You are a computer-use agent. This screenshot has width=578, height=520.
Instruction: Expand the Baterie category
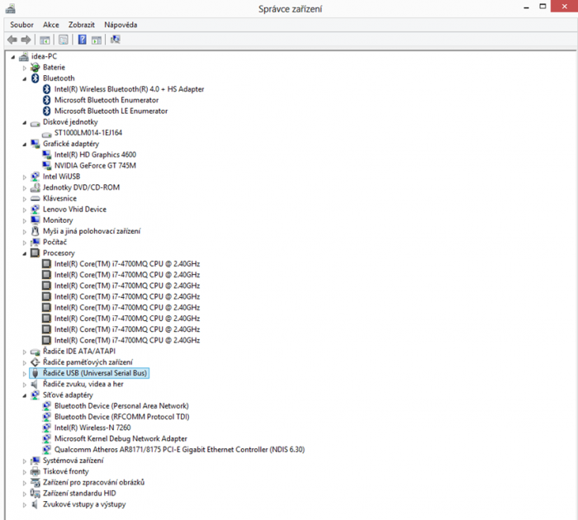pyautogui.click(x=25, y=68)
